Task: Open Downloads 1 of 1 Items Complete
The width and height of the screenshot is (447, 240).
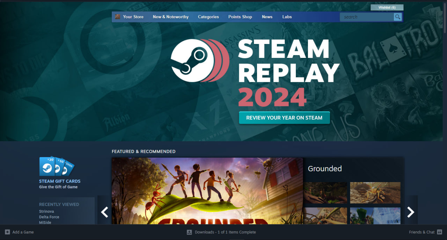Action: tap(225, 232)
